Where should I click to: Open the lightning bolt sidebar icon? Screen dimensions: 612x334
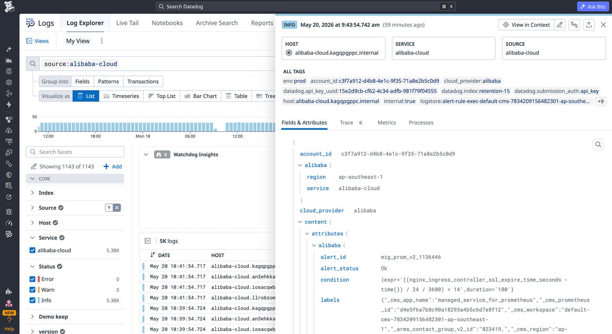click(9, 105)
